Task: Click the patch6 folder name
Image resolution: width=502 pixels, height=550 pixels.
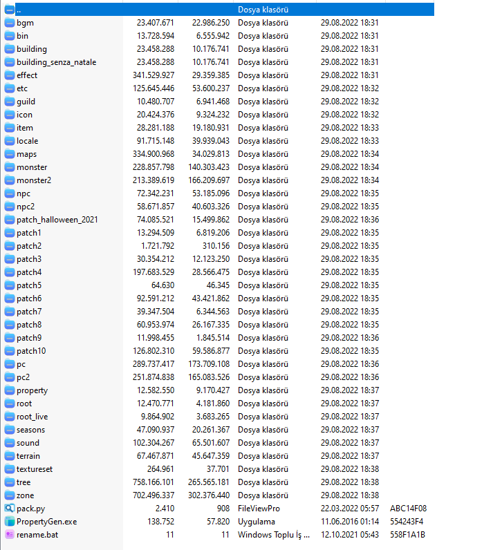Action: click(29, 298)
